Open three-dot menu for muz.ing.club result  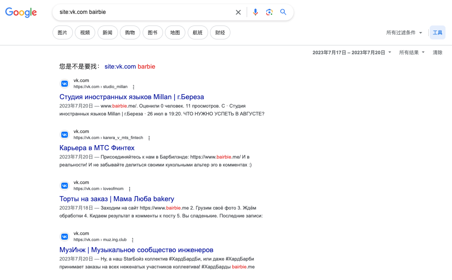pyautogui.click(x=132, y=240)
